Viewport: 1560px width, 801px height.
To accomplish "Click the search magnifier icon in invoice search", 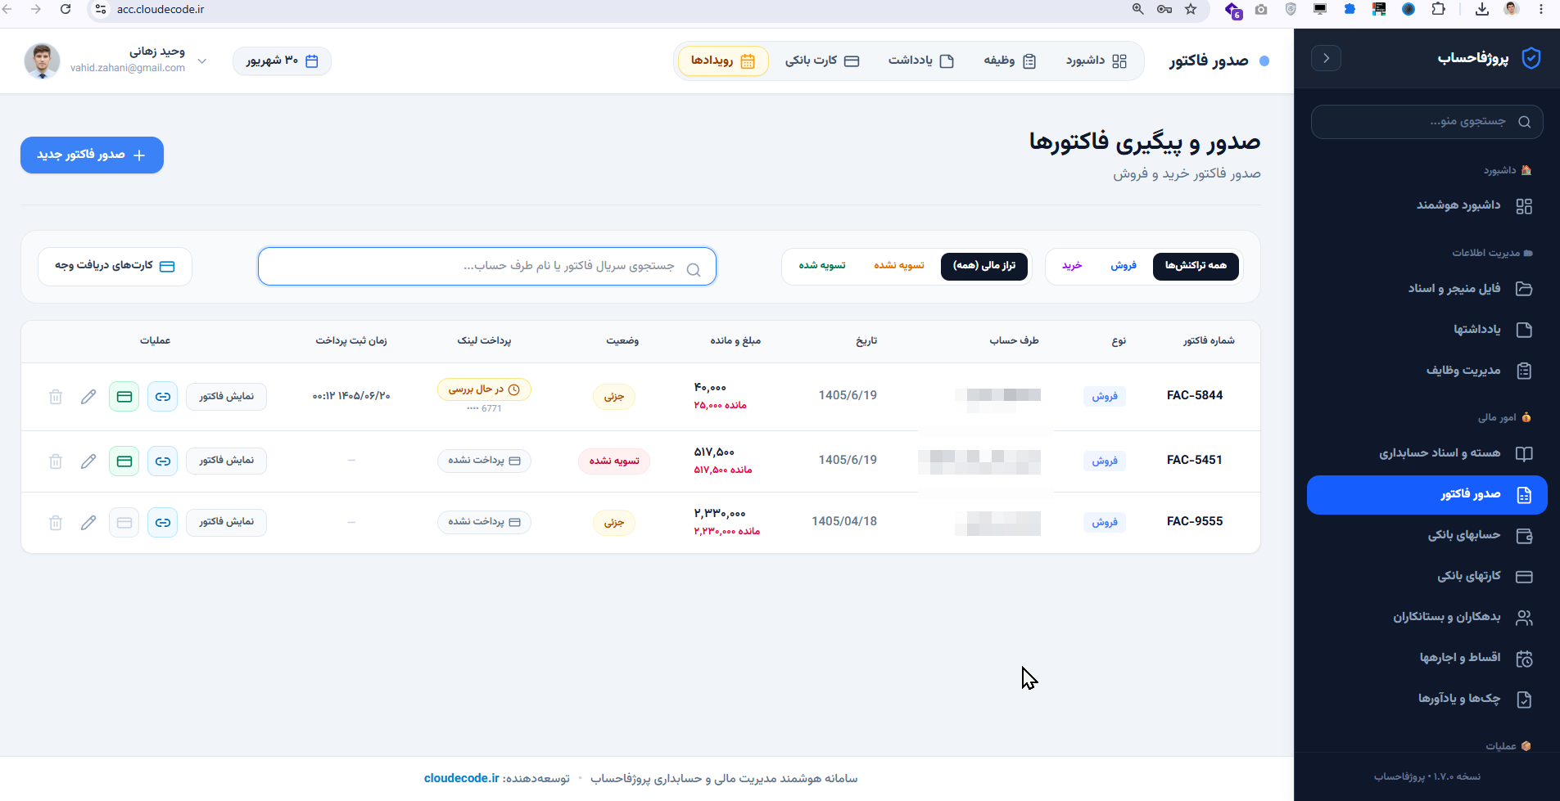I will point(694,270).
